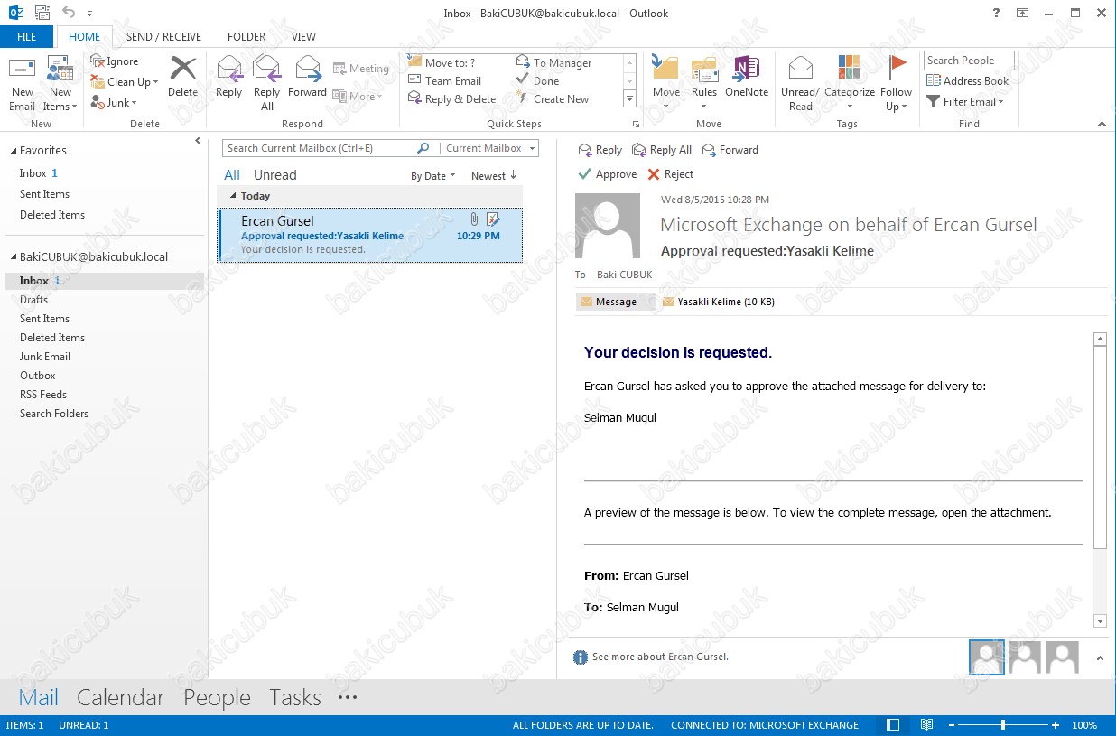Open the Outbox folder
Screen dimensions: 1116x736
point(38,376)
